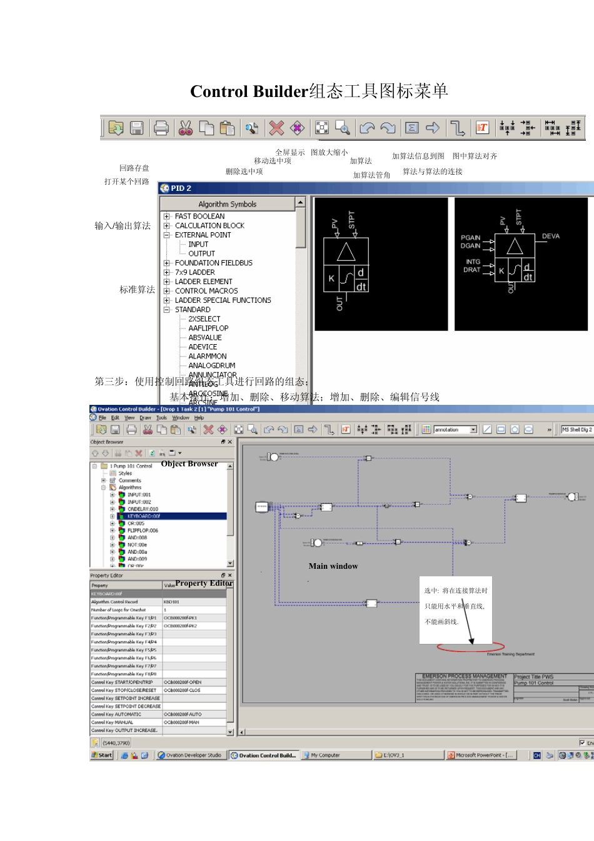Screen dimensions: 594x841
Task: Expand the Comments node in Object Browser
Action: (x=104, y=481)
